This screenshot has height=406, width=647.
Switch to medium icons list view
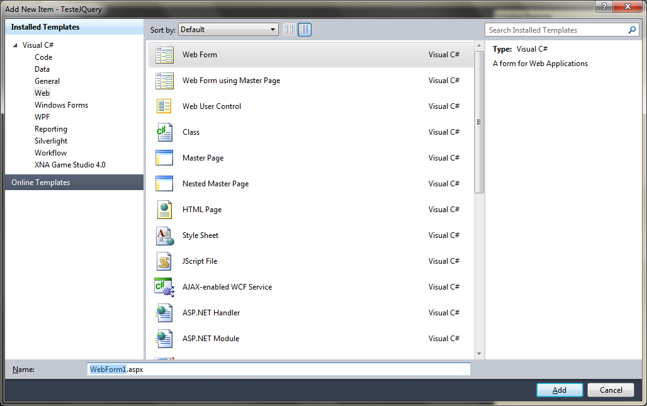click(x=305, y=30)
